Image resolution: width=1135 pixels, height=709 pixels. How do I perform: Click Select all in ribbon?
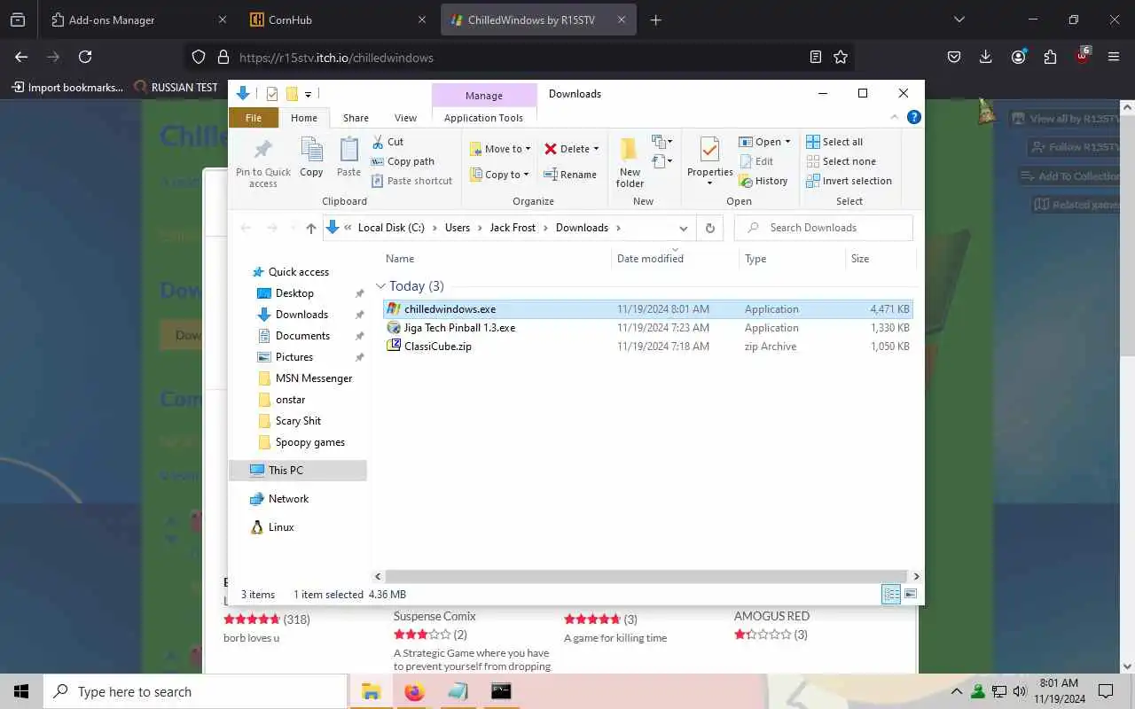[x=834, y=142]
